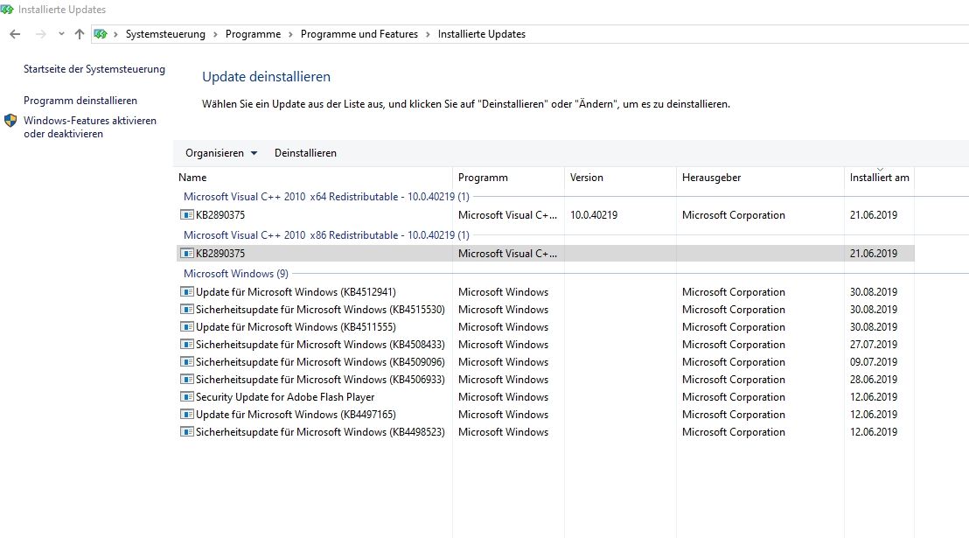Image resolution: width=969 pixels, height=538 pixels.
Task: Click icon of KB4498523 security update
Action: pos(187,432)
